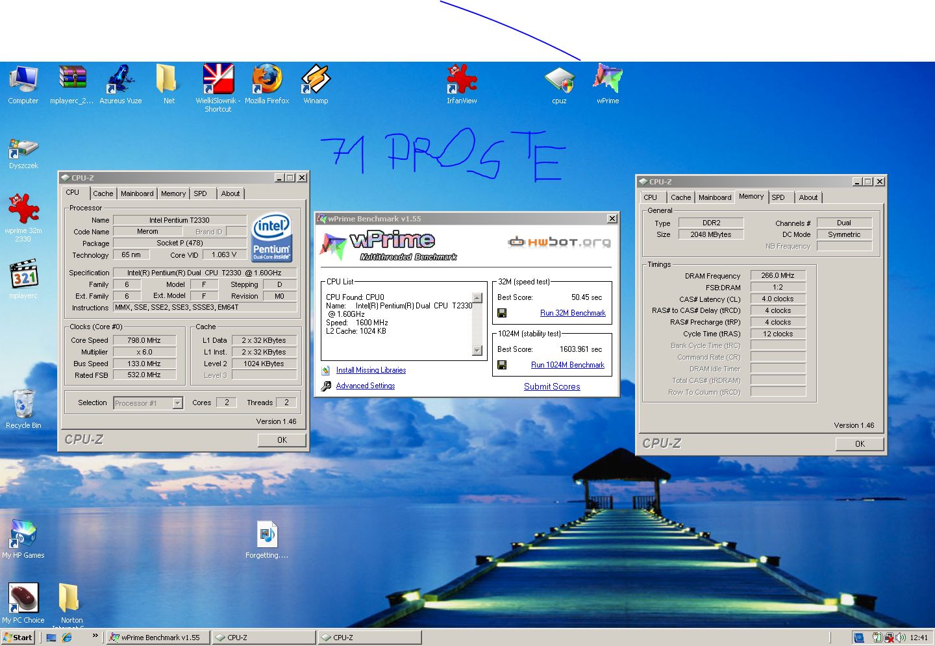Click the volume tray icon
This screenshot has width=935, height=646.
point(901,638)
